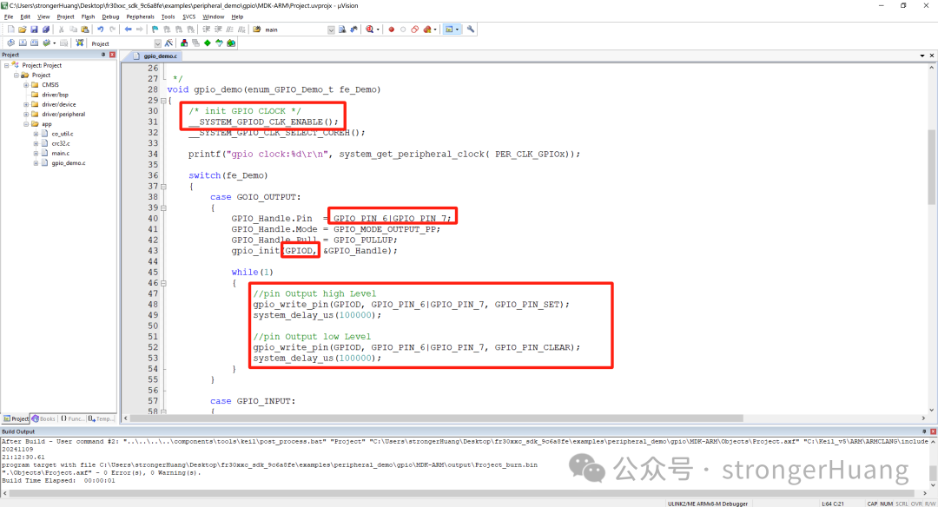Click the Paste toolbar icon
The width and height of the screenshot is (938, 507).
pyautogui.click(x=85, y=30)
